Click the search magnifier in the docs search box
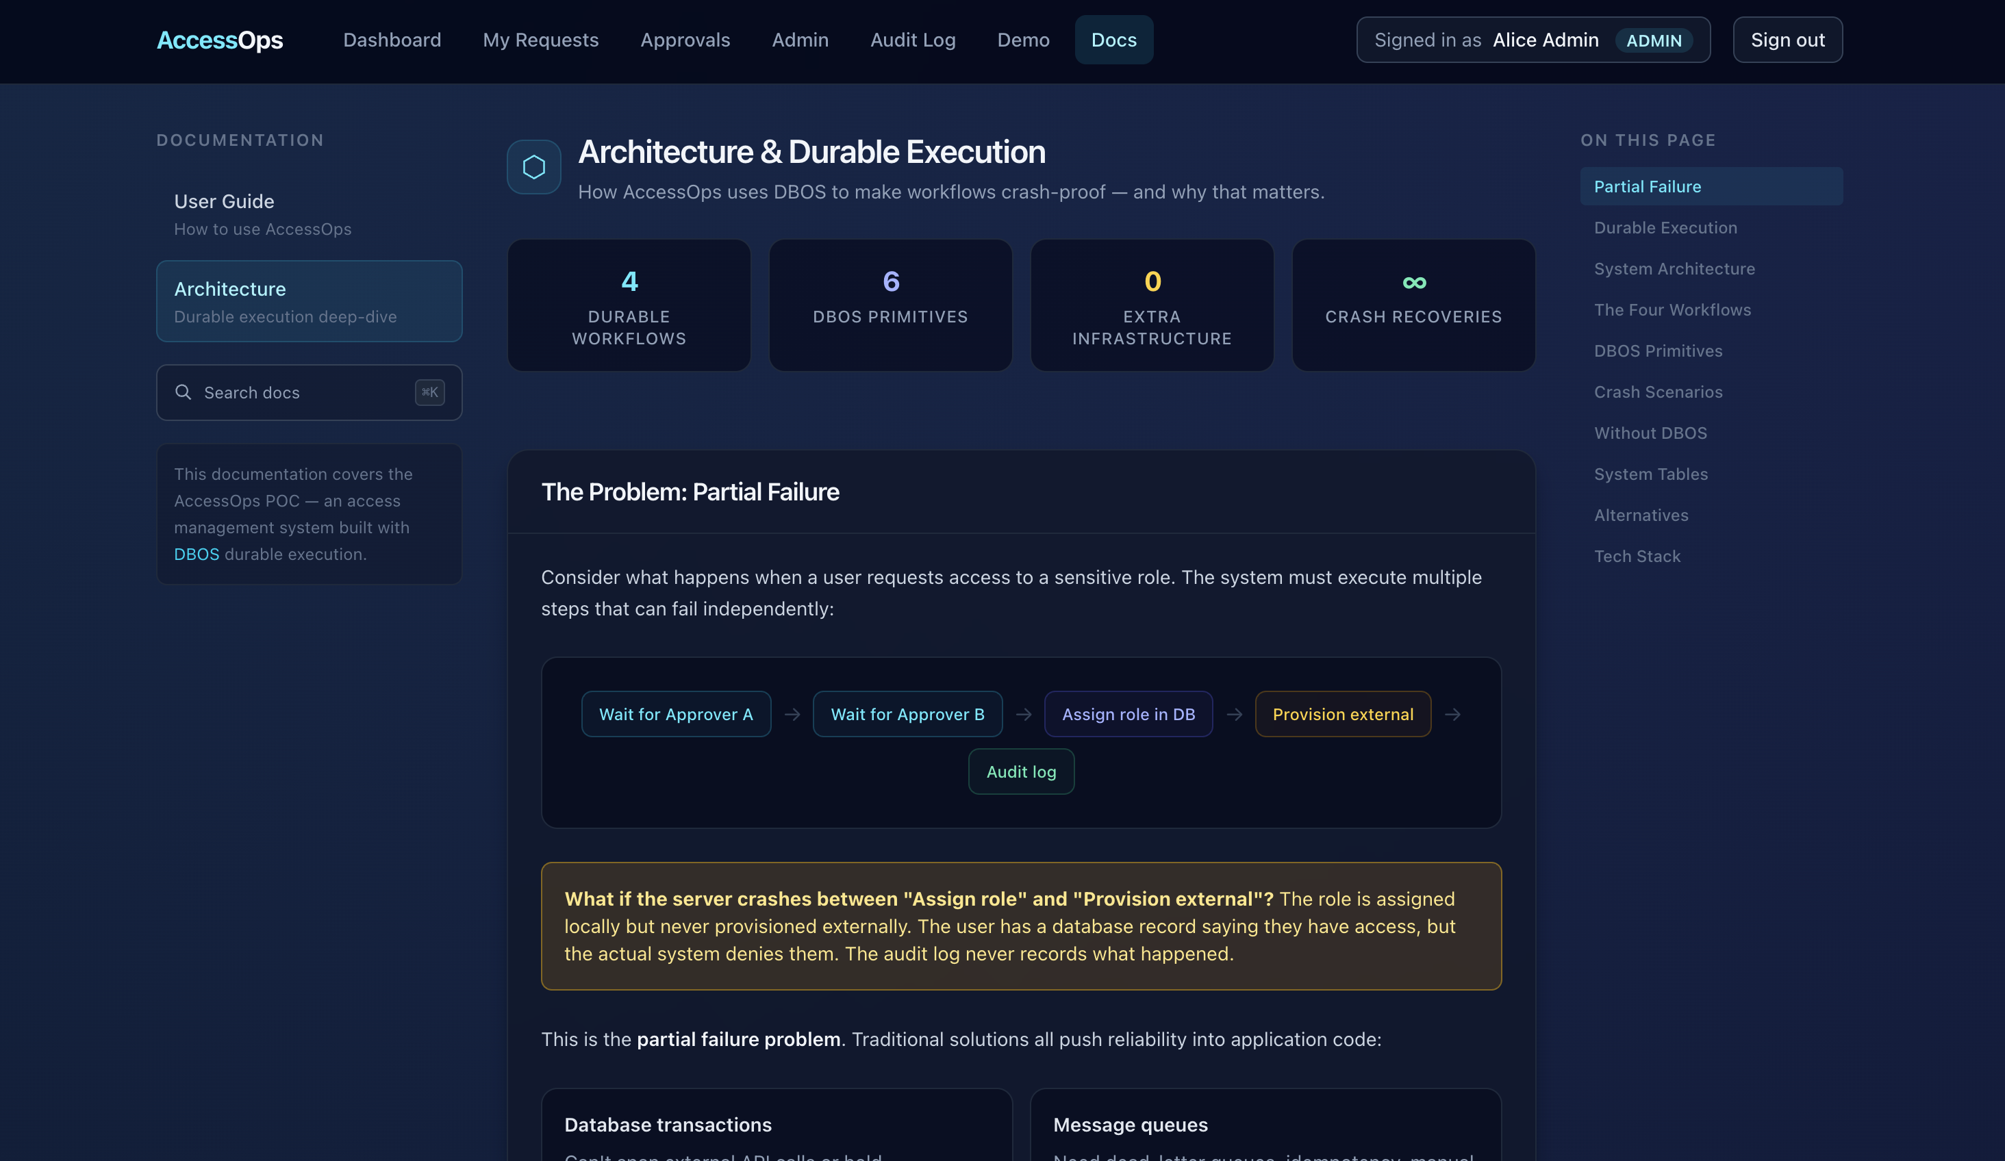The width and height of the screenshot is (2005, 1161). point(184,392)
